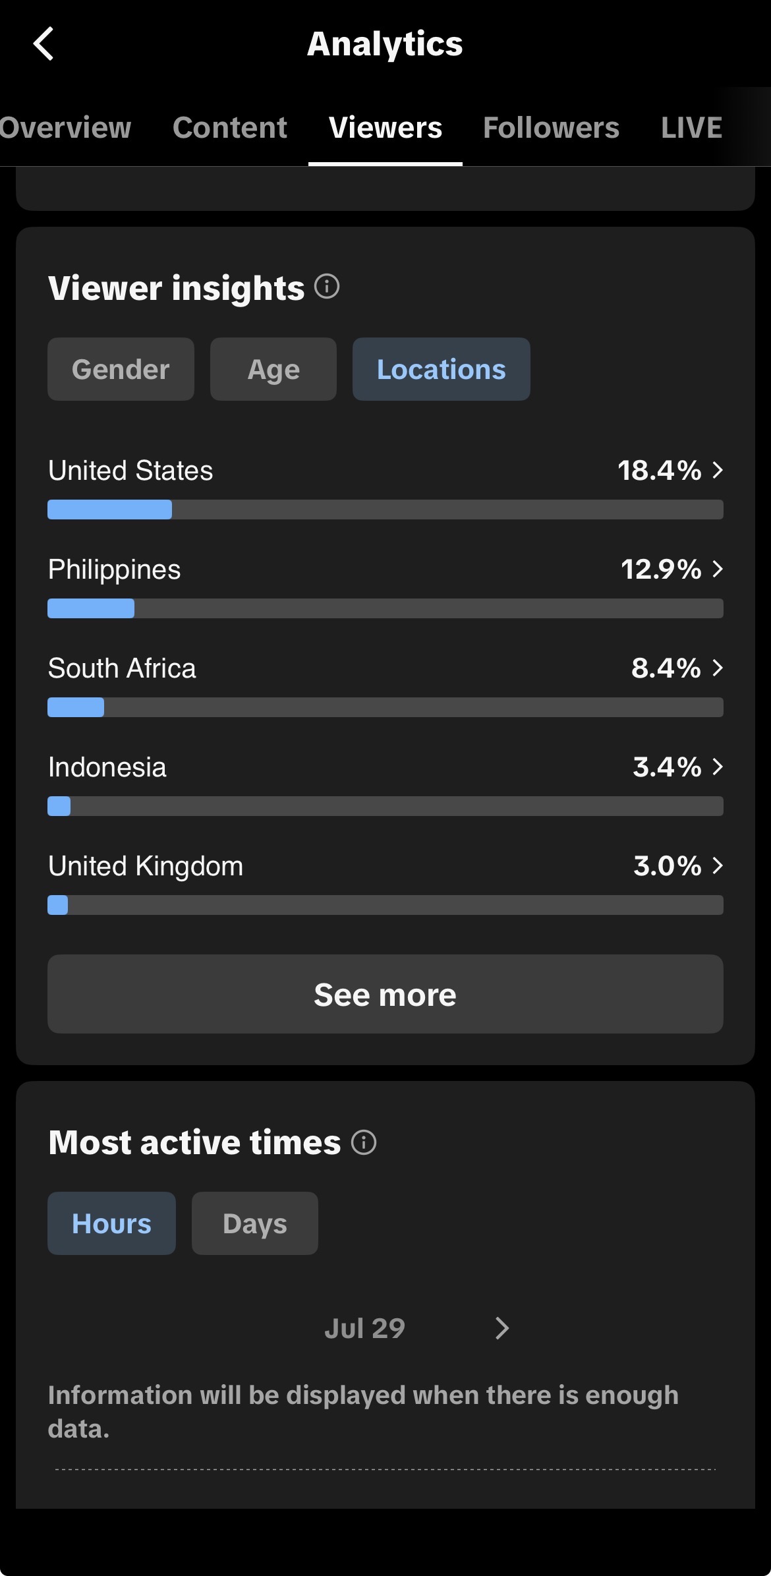Expand United Kingdom location details chevron
771x1576 pixels.
718,865
